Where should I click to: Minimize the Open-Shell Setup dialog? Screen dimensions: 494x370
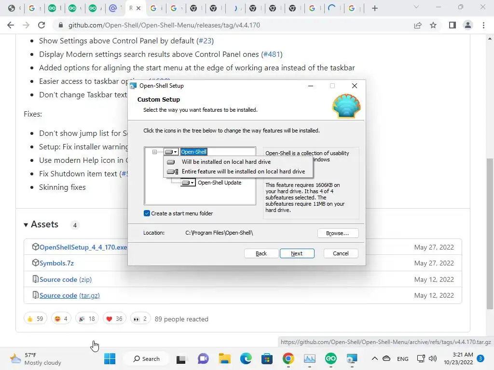(311, 86)
